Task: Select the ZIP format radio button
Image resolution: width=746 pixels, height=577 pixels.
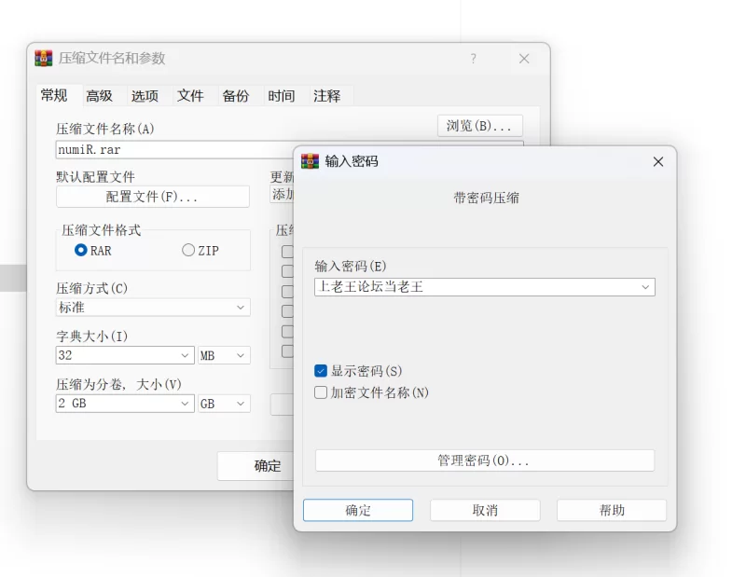Action: [x=188, y=250]
